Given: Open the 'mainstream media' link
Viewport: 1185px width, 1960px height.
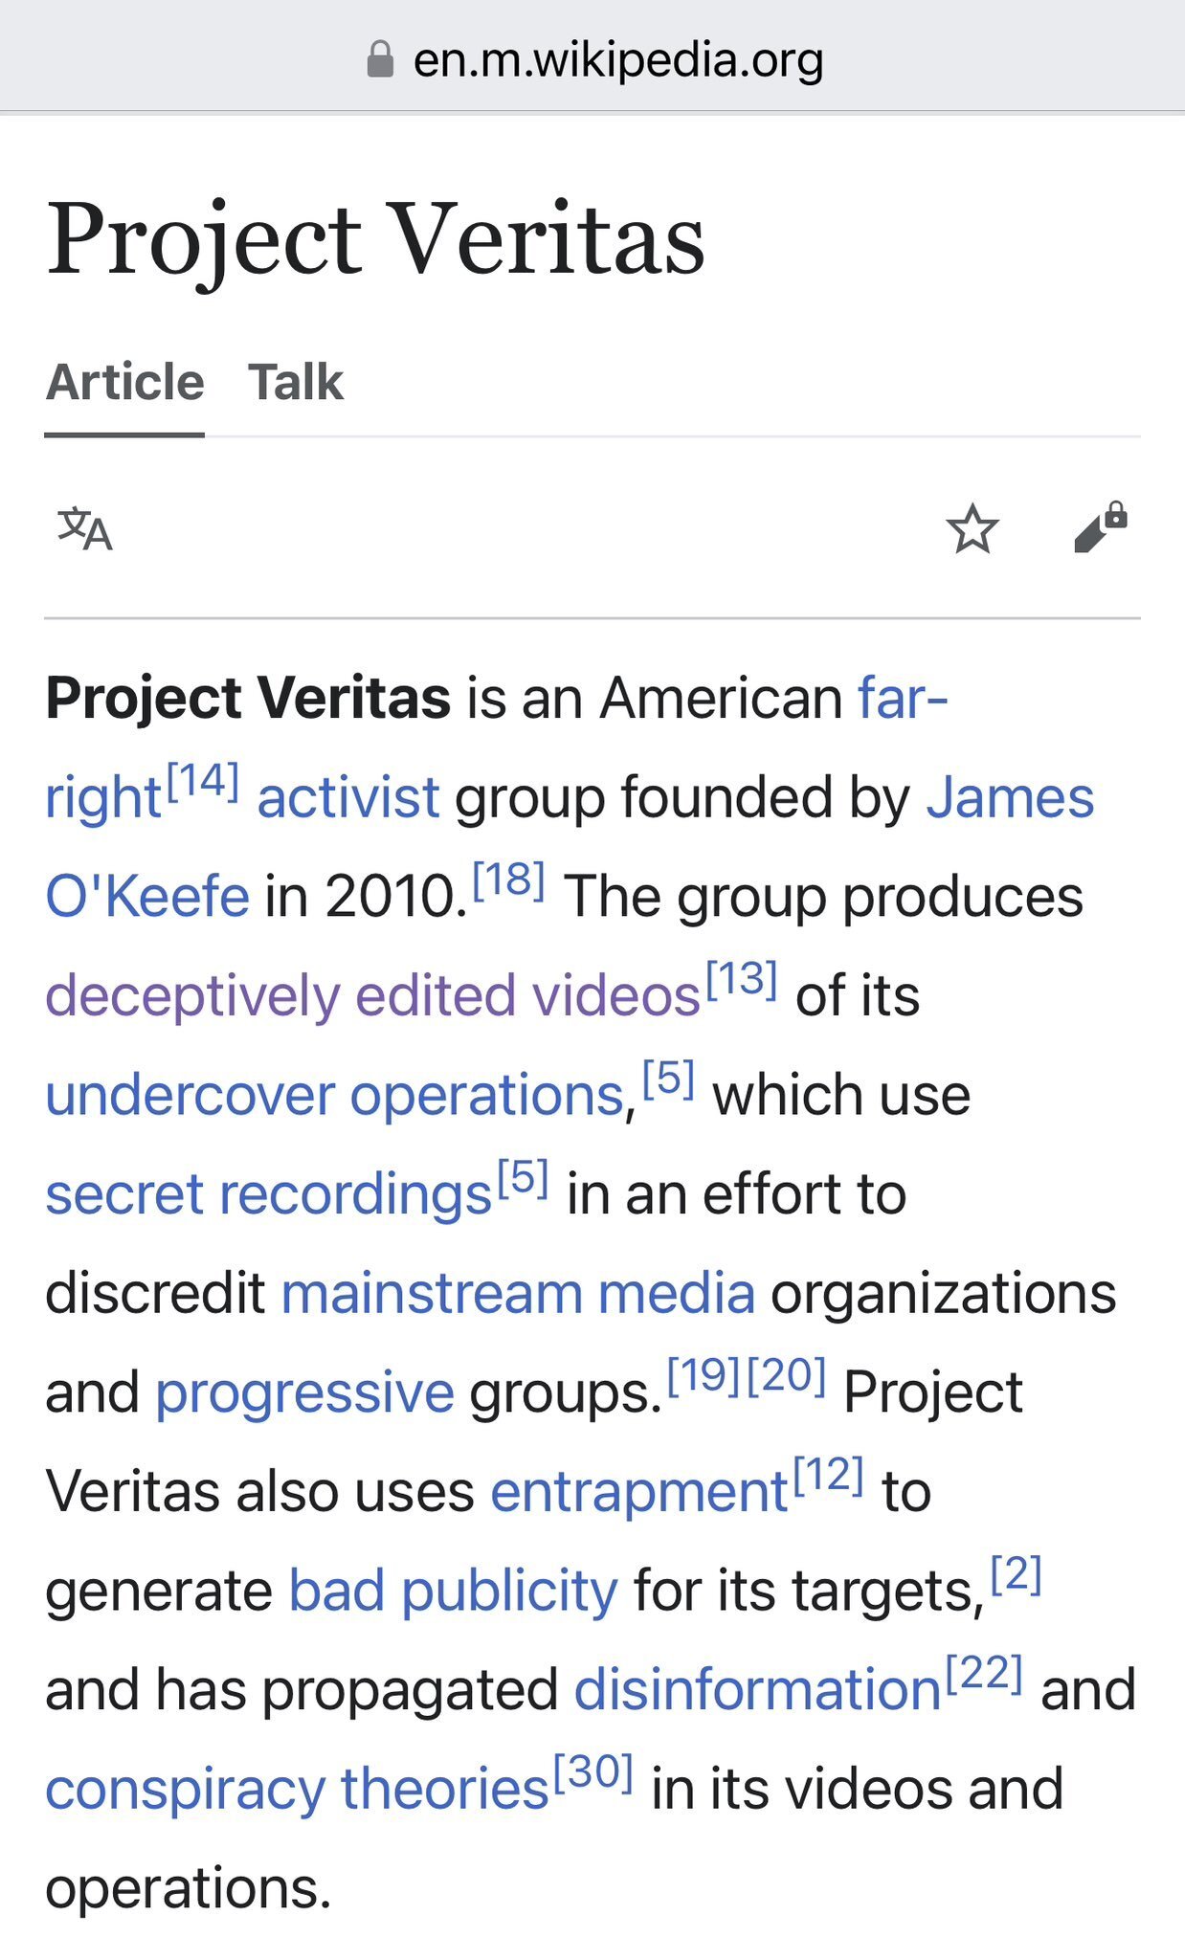Looking at the screenshot, I should pos(518,1293).
